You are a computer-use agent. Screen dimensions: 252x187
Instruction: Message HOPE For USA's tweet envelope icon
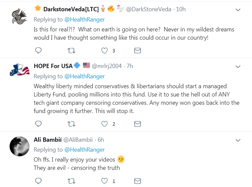click(137, 124)
